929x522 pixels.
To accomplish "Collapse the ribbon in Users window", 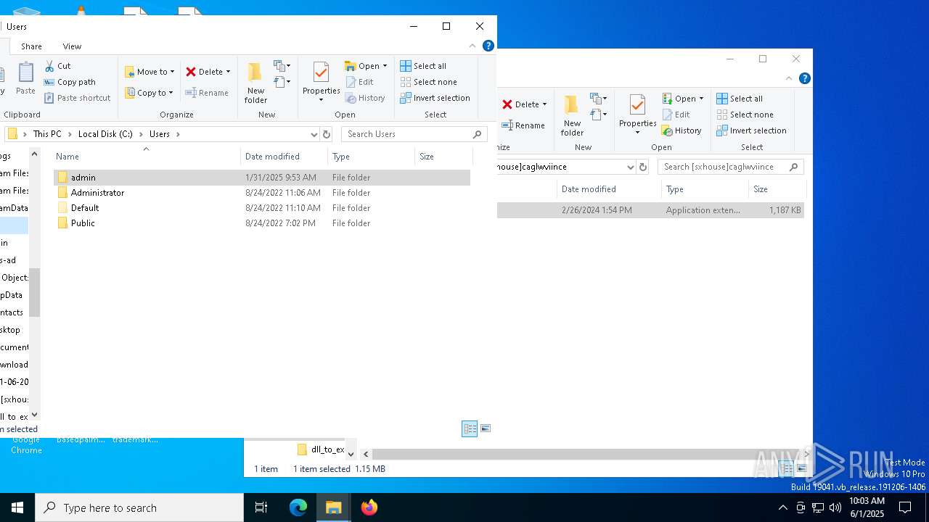I will [472, 46].
